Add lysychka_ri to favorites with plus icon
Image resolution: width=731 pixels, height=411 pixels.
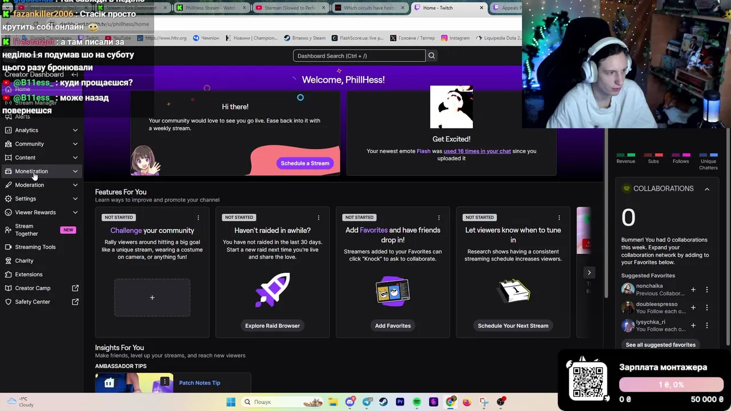(693, 325)
